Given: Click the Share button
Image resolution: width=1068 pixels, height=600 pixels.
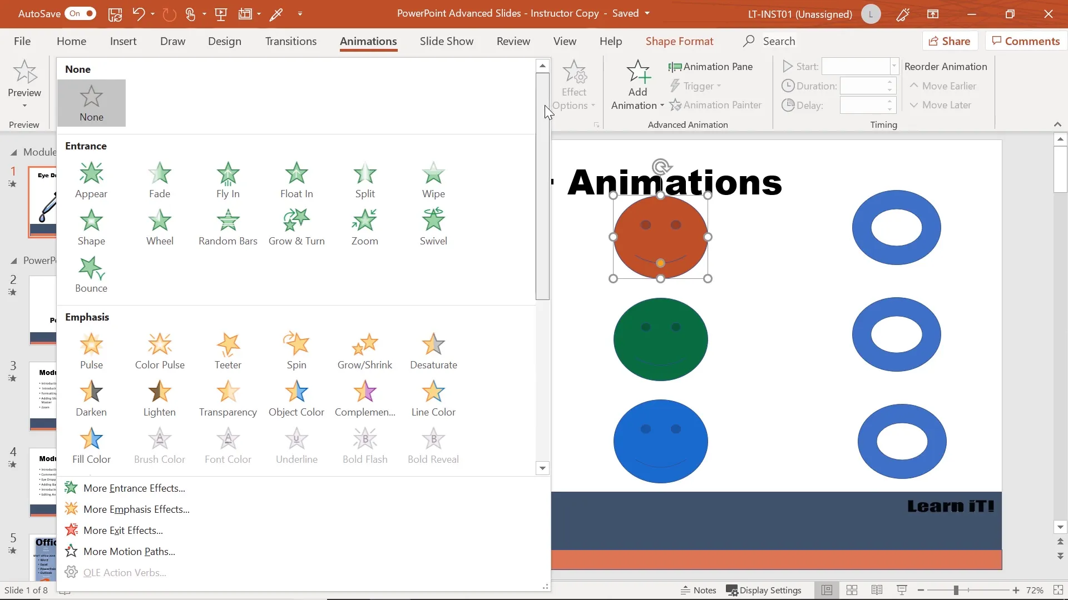Looking at the screenshot, I should (x=950, y=41).
